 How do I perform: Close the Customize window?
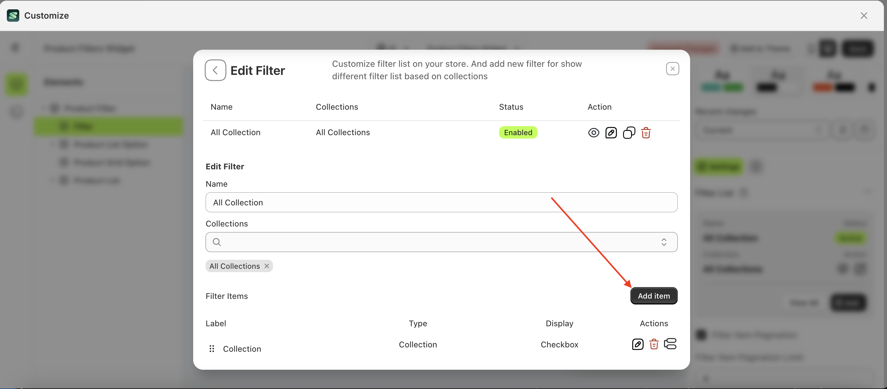(864, 16)
